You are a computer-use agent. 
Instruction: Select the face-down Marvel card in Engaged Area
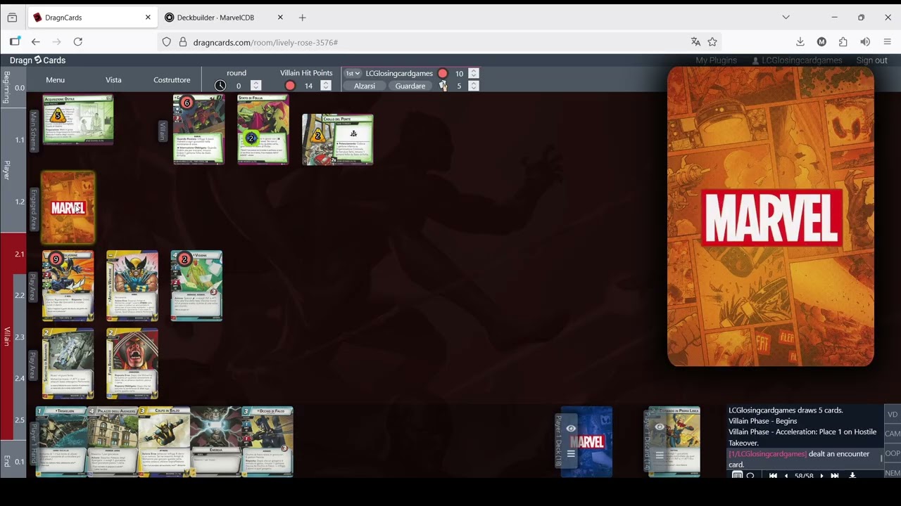[68, 207]
